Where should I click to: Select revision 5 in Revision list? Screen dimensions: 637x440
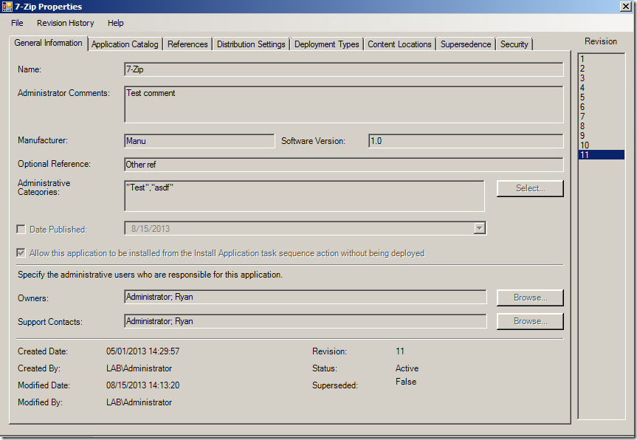[602, 97]
